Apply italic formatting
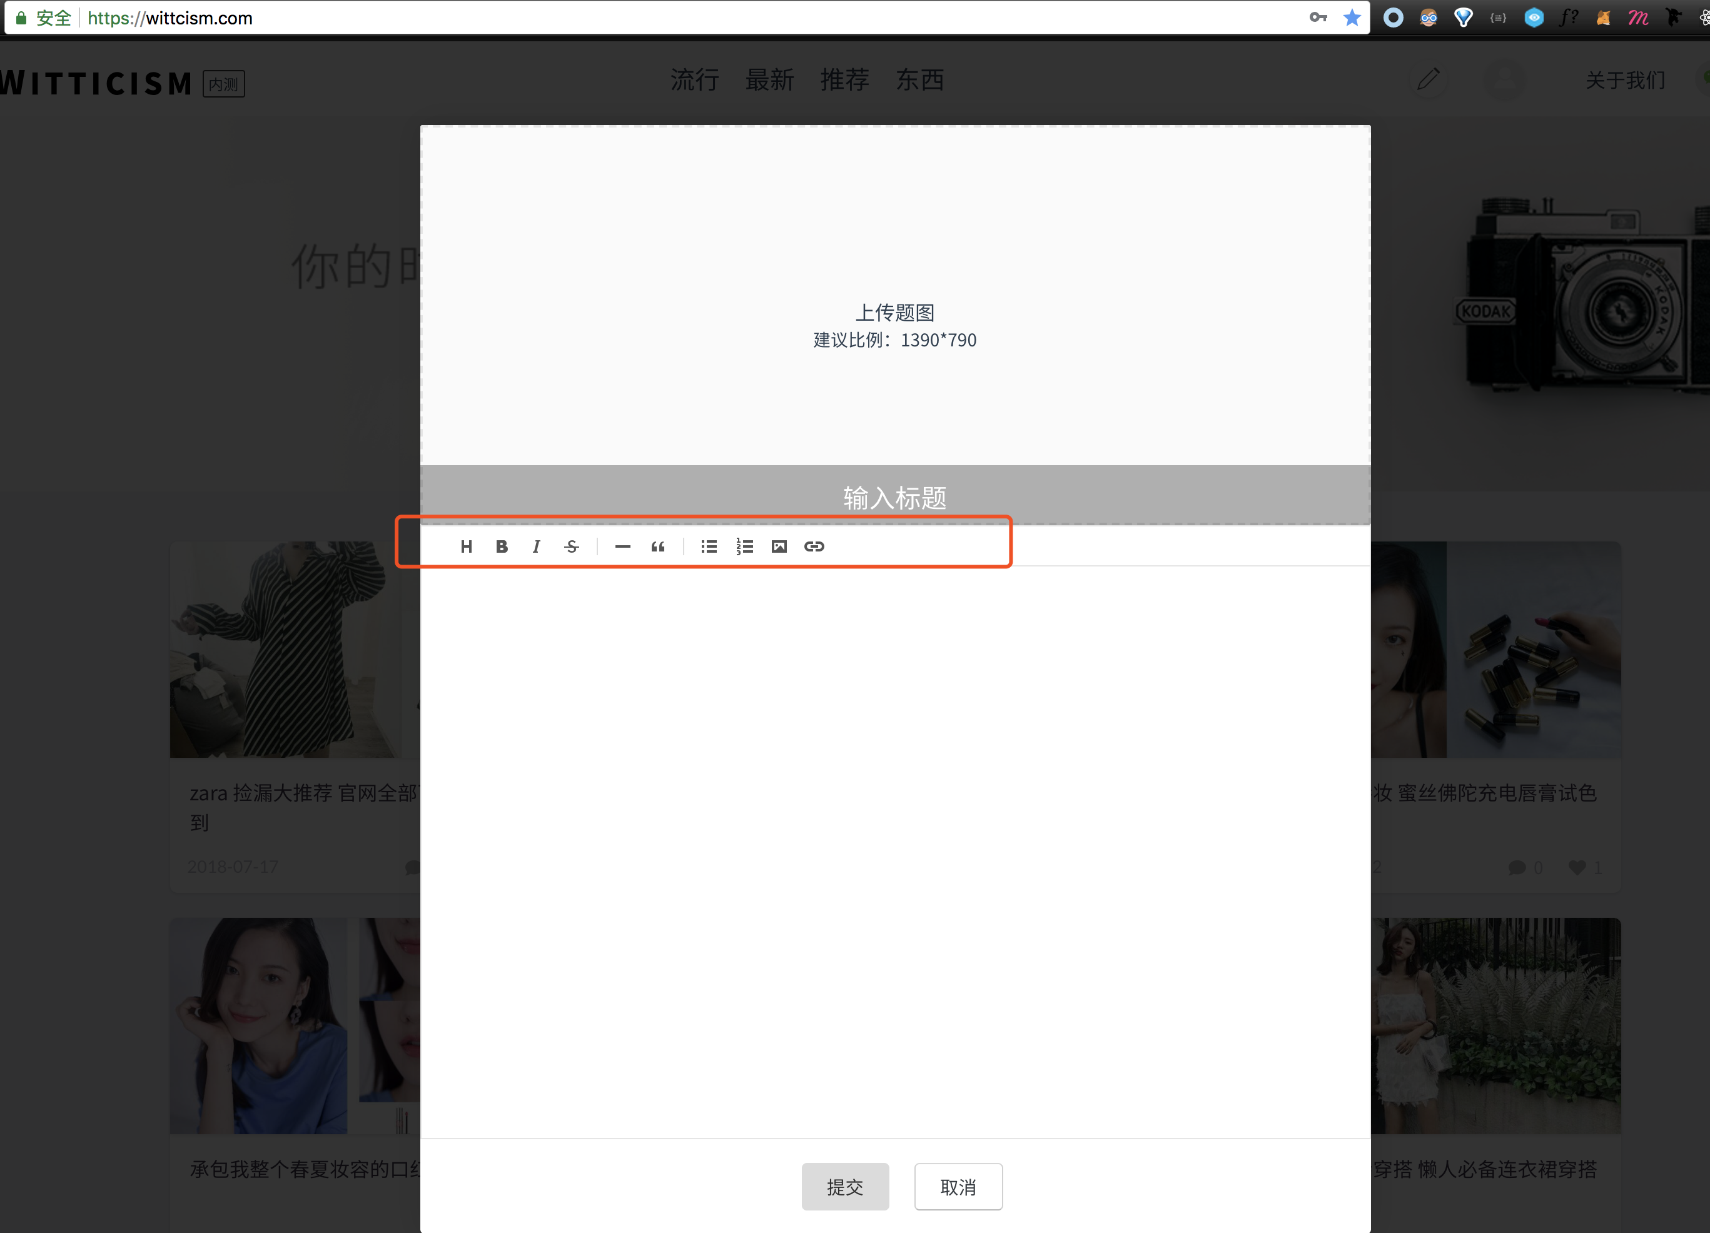The image size is (1710, 1233). [536, 546]
